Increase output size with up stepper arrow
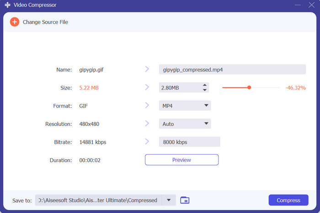This screenshot has height=213, width=320. (205, 85)
